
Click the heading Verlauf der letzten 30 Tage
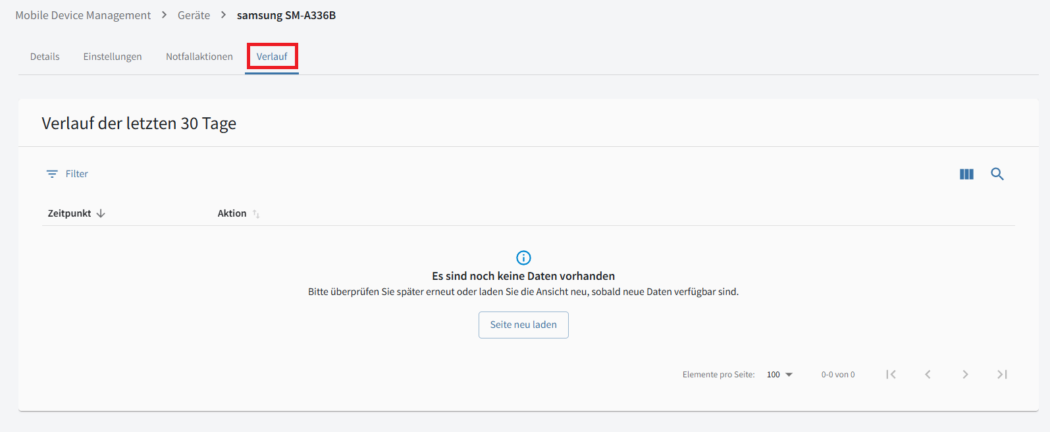139,123
